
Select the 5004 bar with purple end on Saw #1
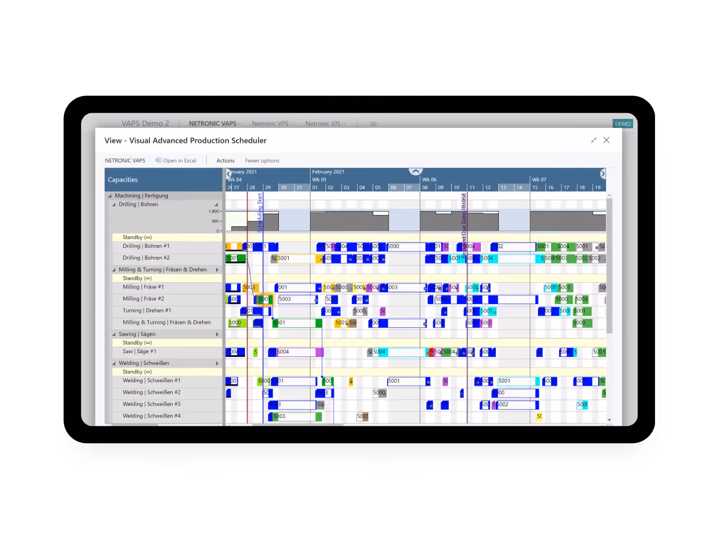pyautogui.click(x=299, y=352)
